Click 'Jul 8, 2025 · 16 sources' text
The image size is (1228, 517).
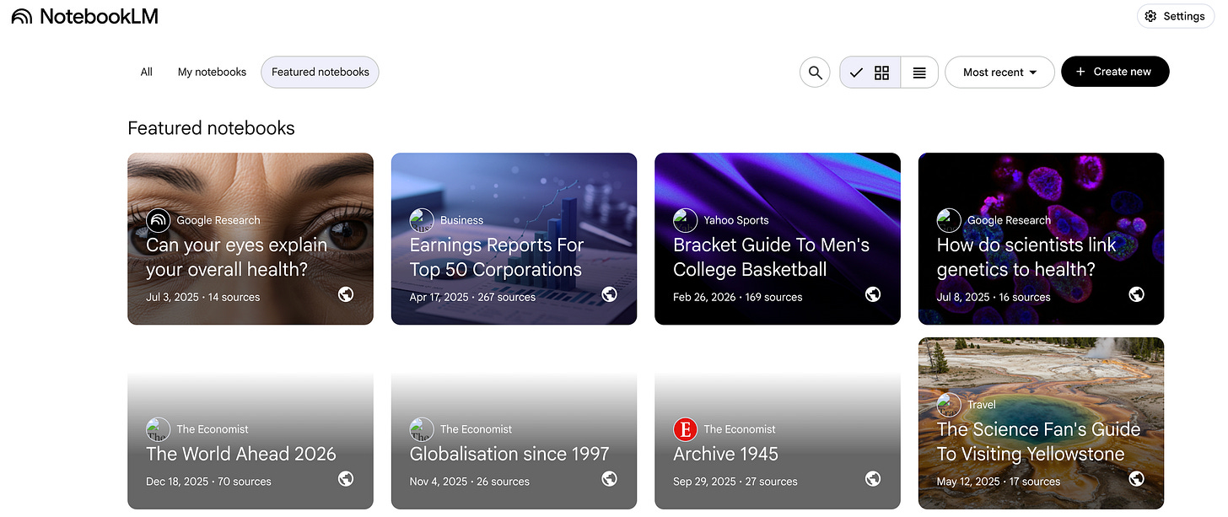(994, 297)
